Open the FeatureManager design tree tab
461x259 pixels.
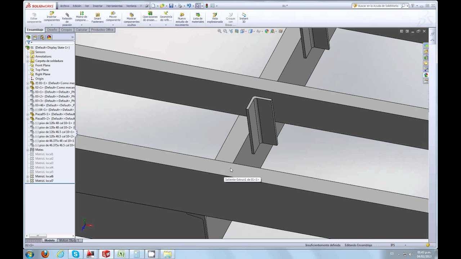click(x=28, y=37)
